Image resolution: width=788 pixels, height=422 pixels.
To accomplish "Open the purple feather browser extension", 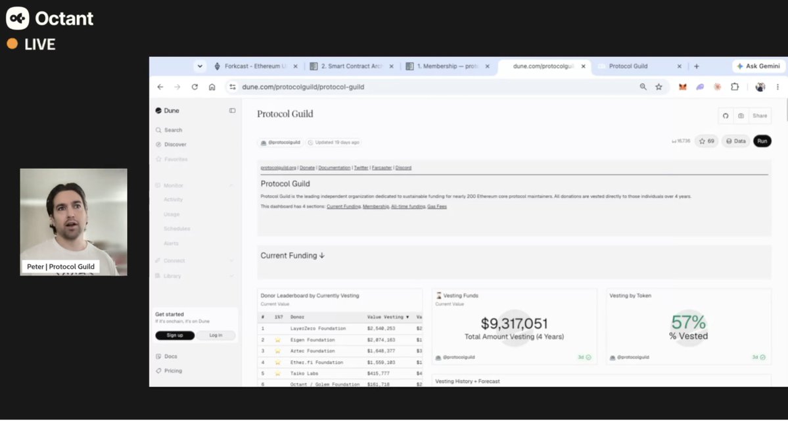I will point(699,87).
